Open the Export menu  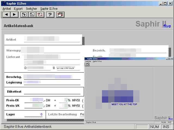(18, 9)
